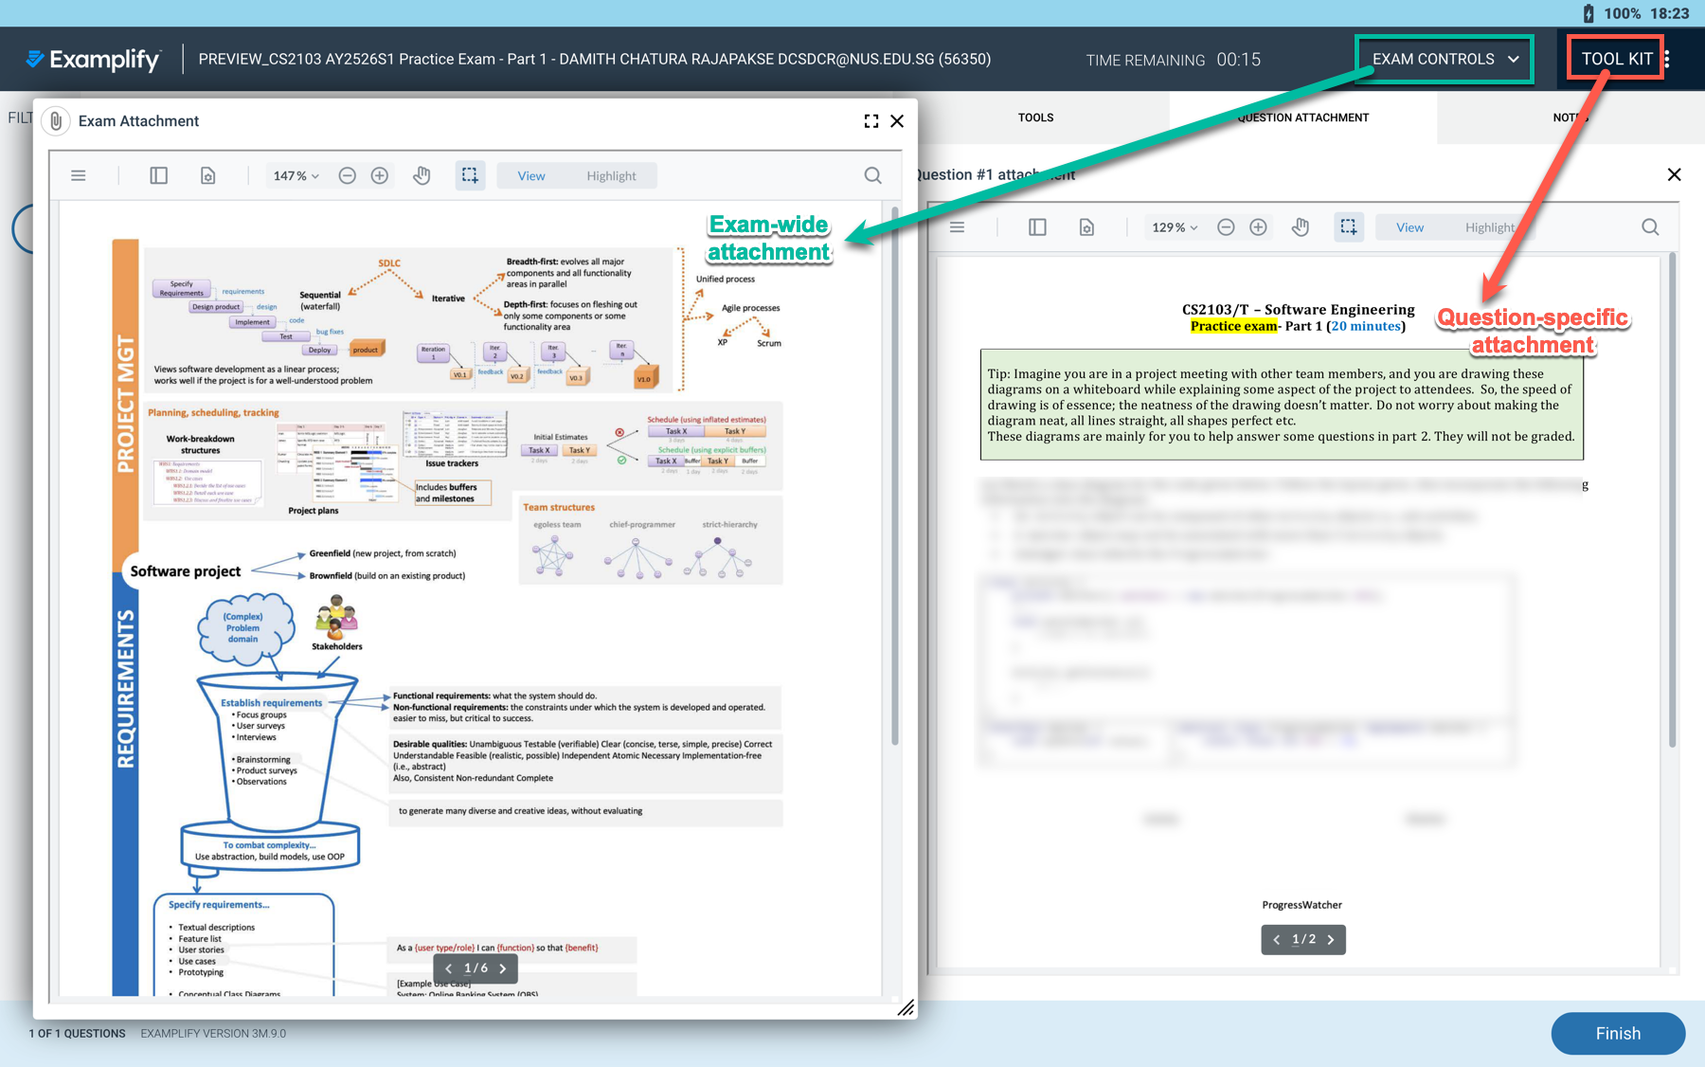Go to next page in 1/6 page navigator
The width and height of the screenshot is (1705, 1067).
[x=503, y=968]
